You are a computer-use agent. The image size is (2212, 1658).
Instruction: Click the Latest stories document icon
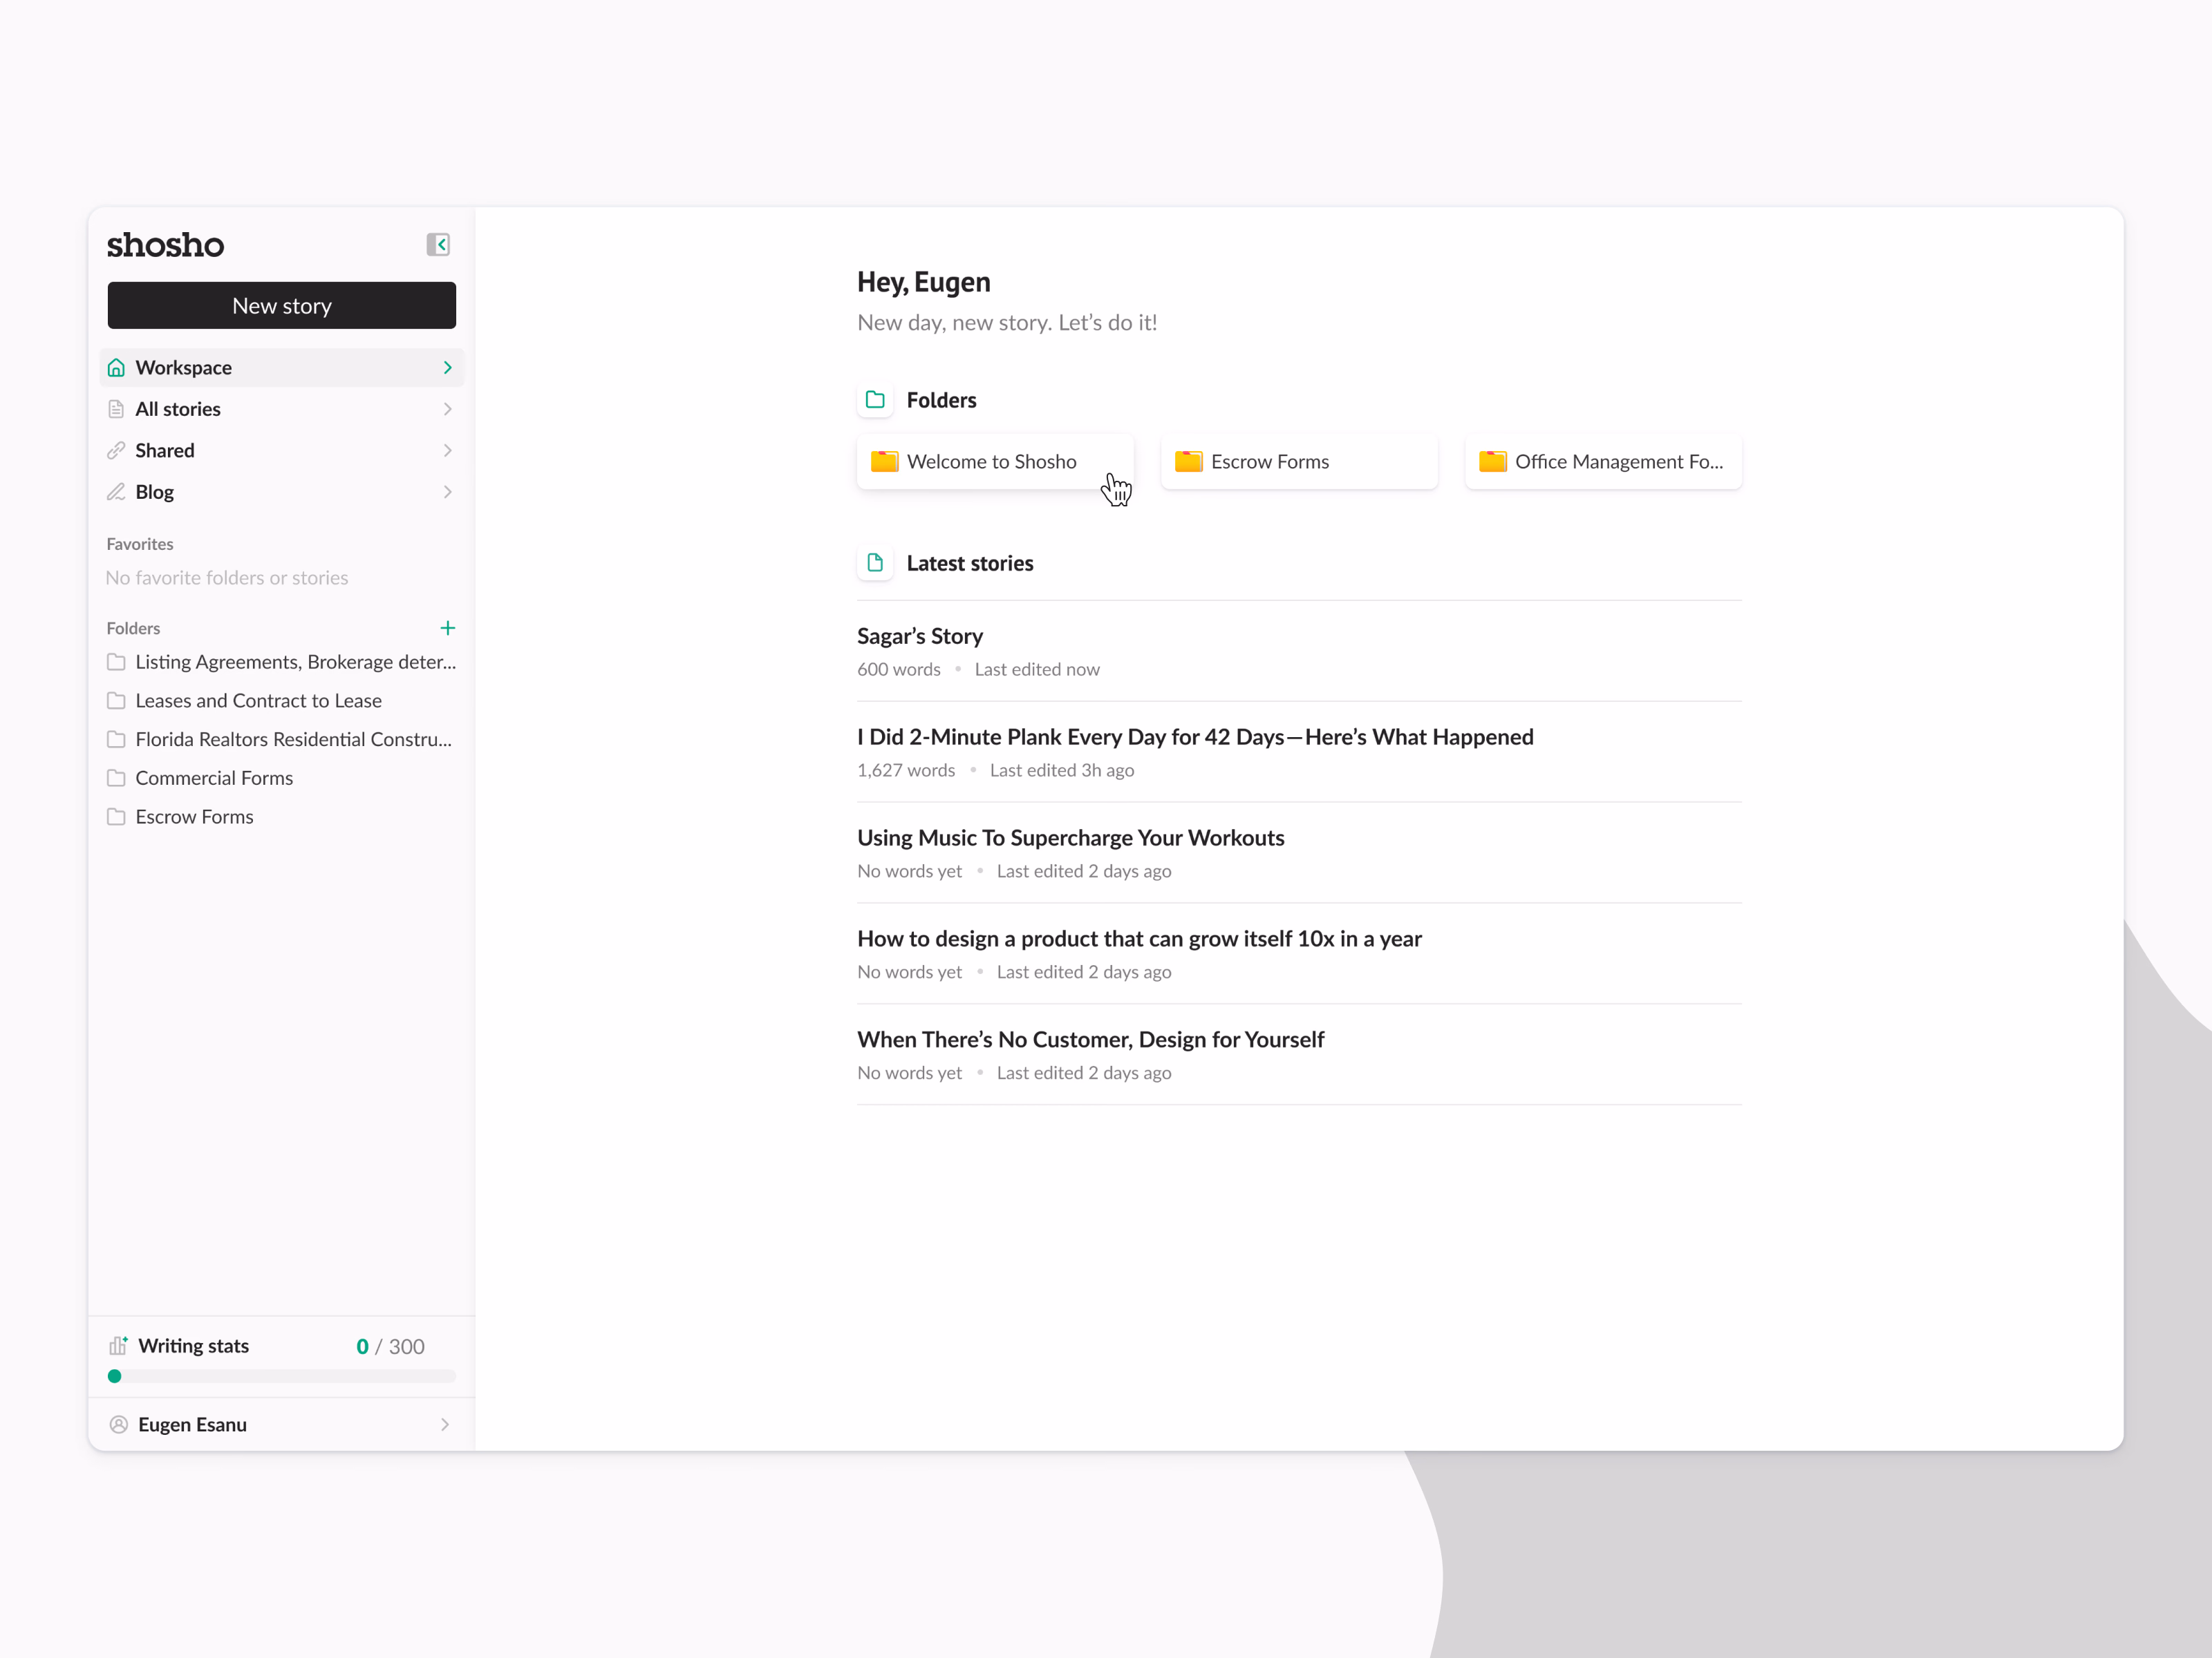pos(875,562)
